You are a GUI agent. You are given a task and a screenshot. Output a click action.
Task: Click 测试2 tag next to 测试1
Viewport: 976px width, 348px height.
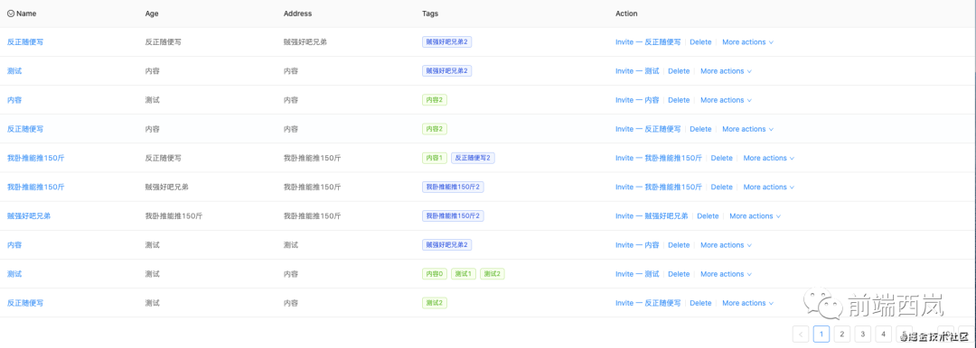[493, 274]
